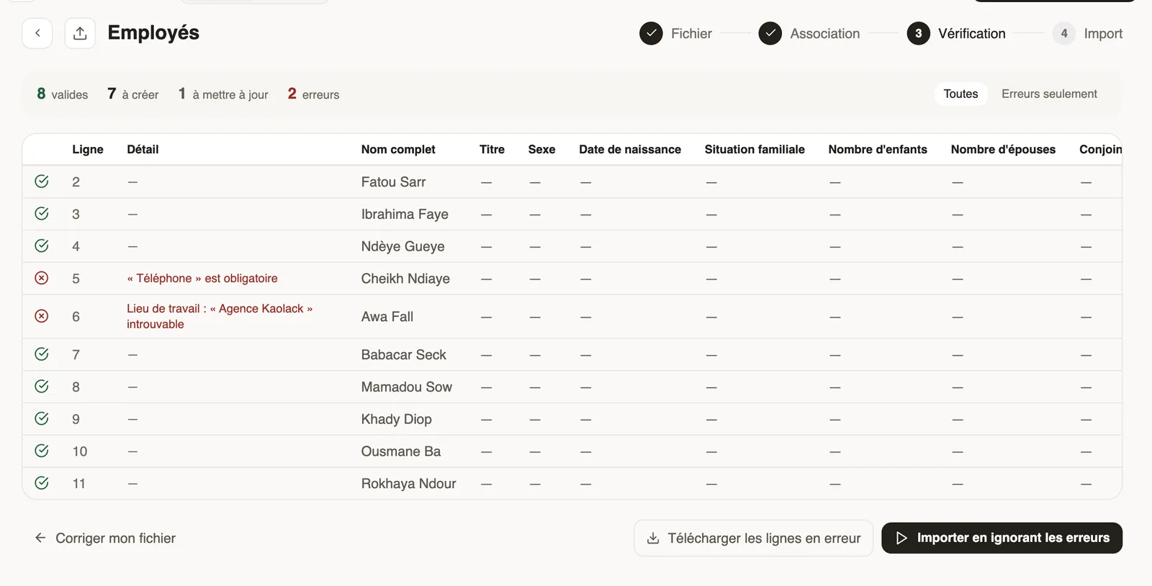Image resolution: width=1152 pixels, height=586 pixels.
Task: Click the valid status icon for Babacar Seck
Action: tap(42, 354)
